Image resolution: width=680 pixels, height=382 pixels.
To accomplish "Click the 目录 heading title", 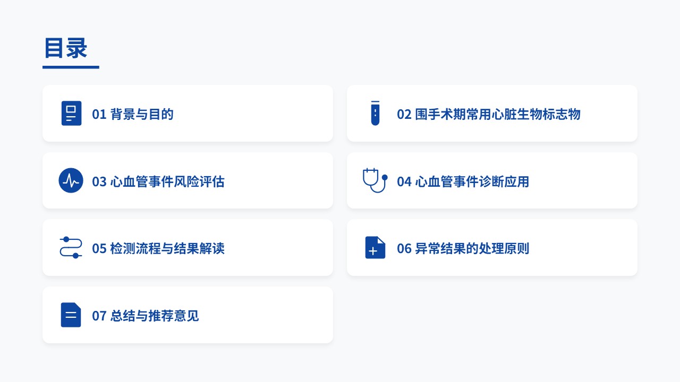I will pos(65,48).
